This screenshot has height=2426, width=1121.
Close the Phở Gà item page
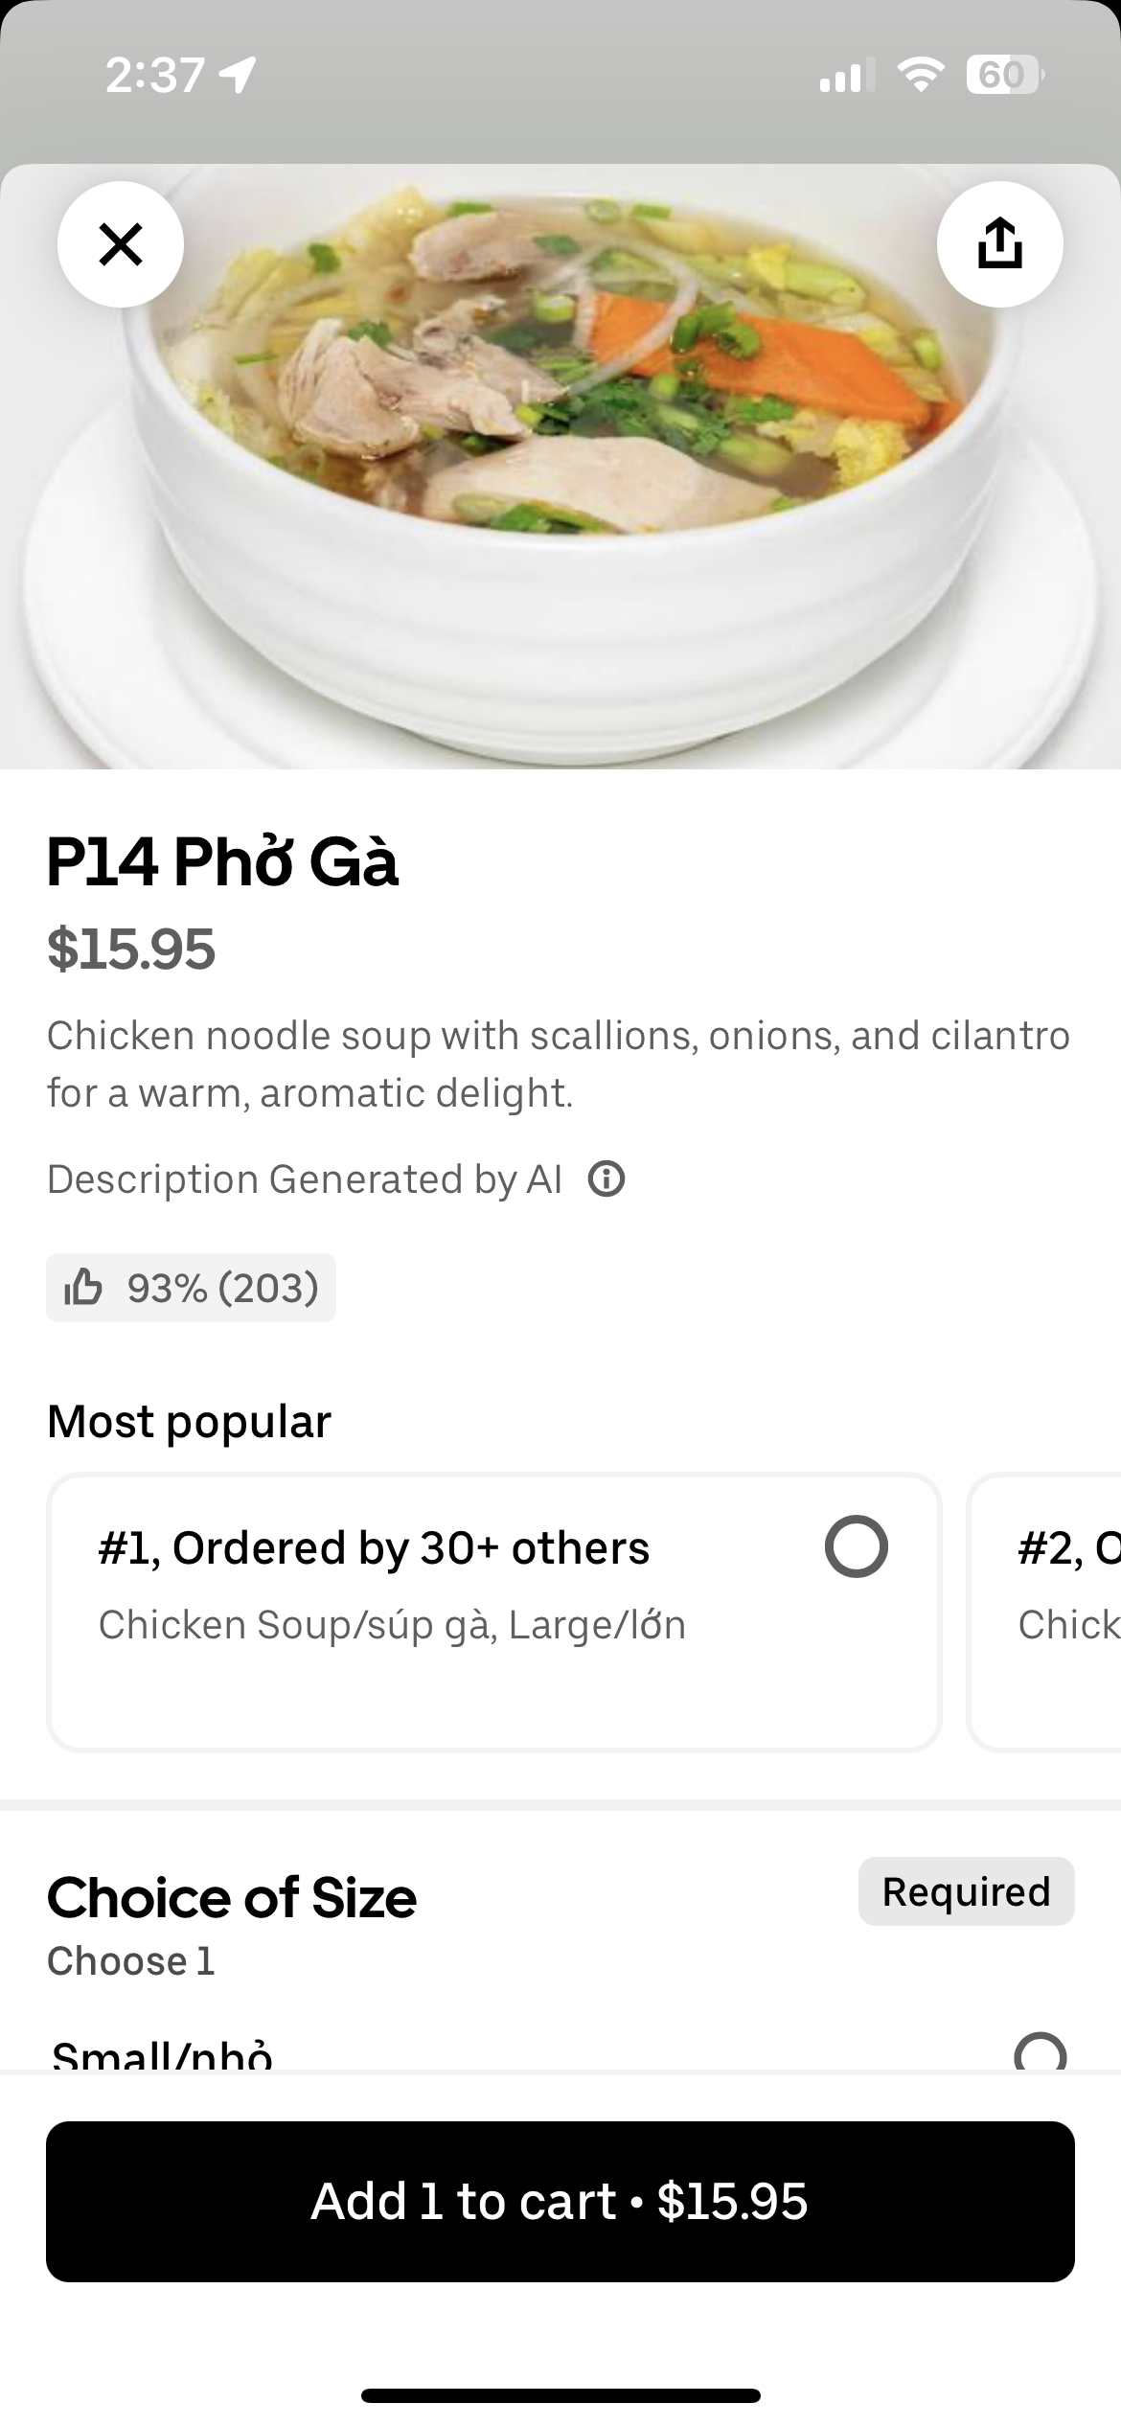pyautogui.click(x=121, y=244)
